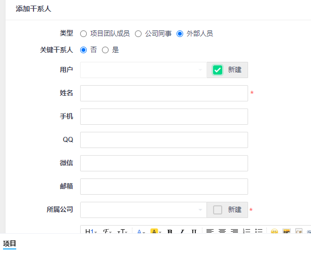This screenshot has height=253, width=311.
Task: Open the 用户 dropdown list
Action: point(143,70)
